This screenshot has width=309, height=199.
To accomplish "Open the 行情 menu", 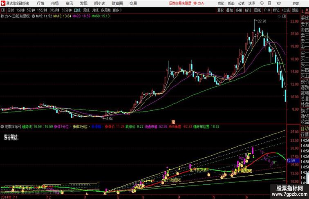I will click(40, 3).
